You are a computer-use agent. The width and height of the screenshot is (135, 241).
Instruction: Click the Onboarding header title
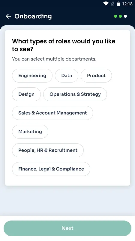[33, 16]
